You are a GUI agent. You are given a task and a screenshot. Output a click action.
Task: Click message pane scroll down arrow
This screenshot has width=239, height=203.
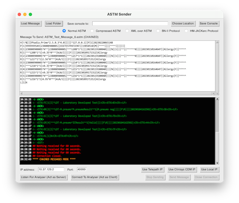coord(217,94)
